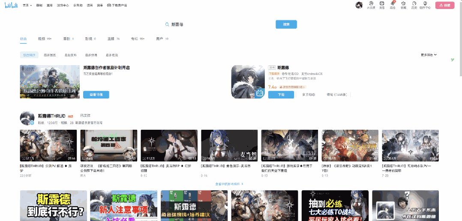
Task: Select the 最多播放 sort option
Action: (x=50, y=55)
